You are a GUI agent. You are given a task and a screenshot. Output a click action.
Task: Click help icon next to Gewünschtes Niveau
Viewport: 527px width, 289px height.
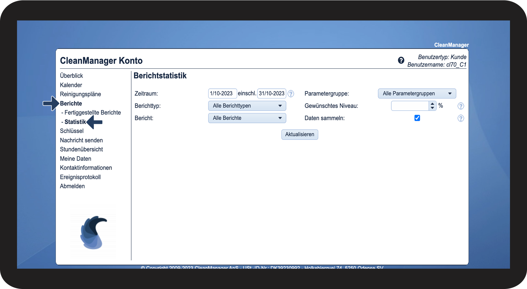point(460,106)
